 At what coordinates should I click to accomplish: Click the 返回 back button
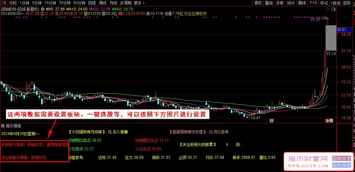(x=346, y=3)
